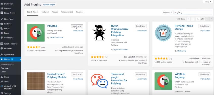Go to the previous results page

(193, 19)
